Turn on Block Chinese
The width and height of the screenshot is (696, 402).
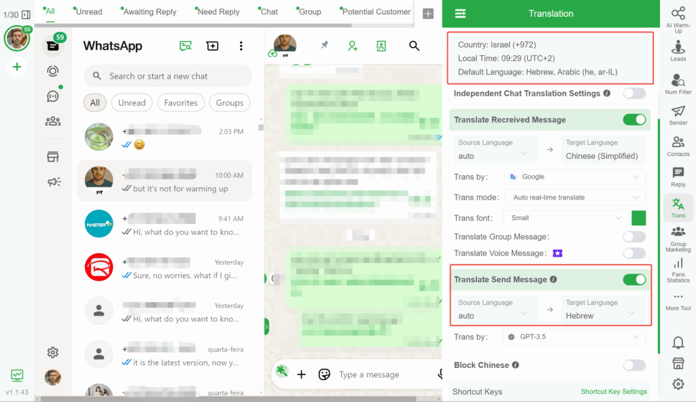[x=634, y=365]
